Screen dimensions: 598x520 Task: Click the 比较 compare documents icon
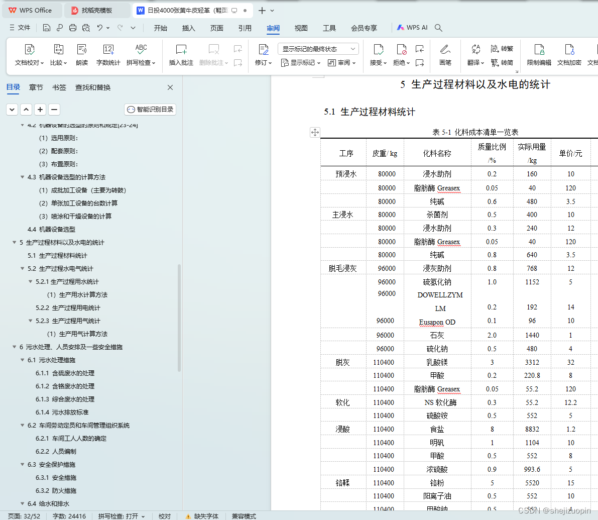tap(58, 55)
